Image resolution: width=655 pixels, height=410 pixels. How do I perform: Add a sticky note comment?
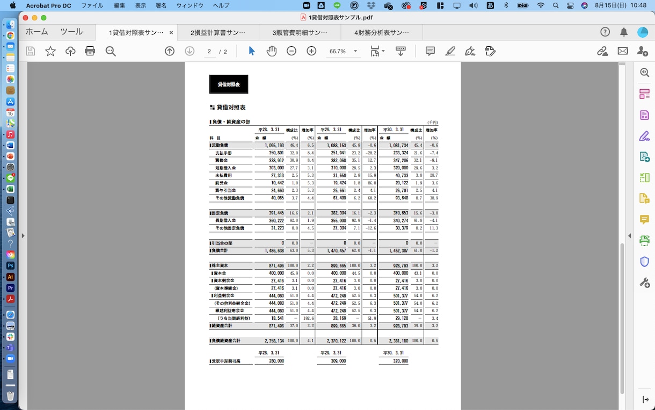(430, 51)
